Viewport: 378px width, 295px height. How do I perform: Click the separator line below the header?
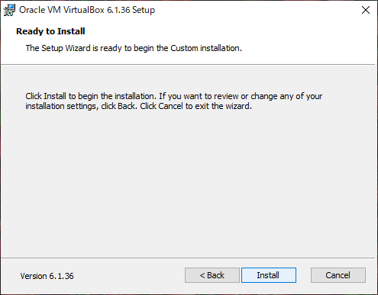pyautogui.click(x=188, y=65)
